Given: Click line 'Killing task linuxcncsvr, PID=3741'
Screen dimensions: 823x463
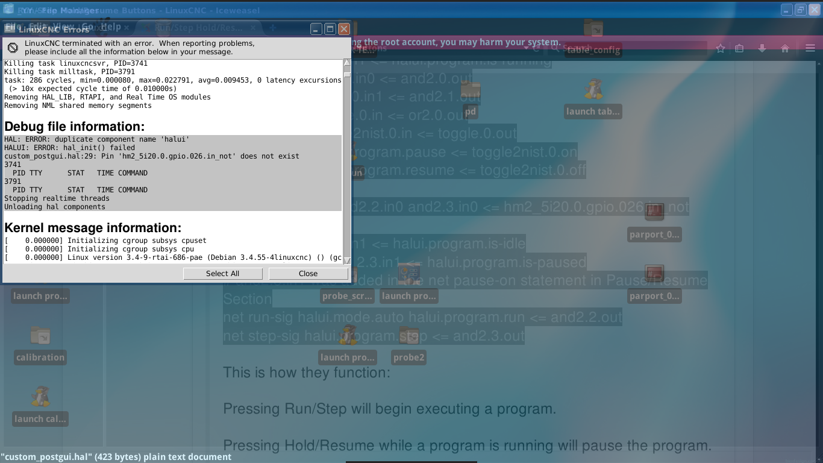Looking at the screenshot, I should click(x=76, y=63).
